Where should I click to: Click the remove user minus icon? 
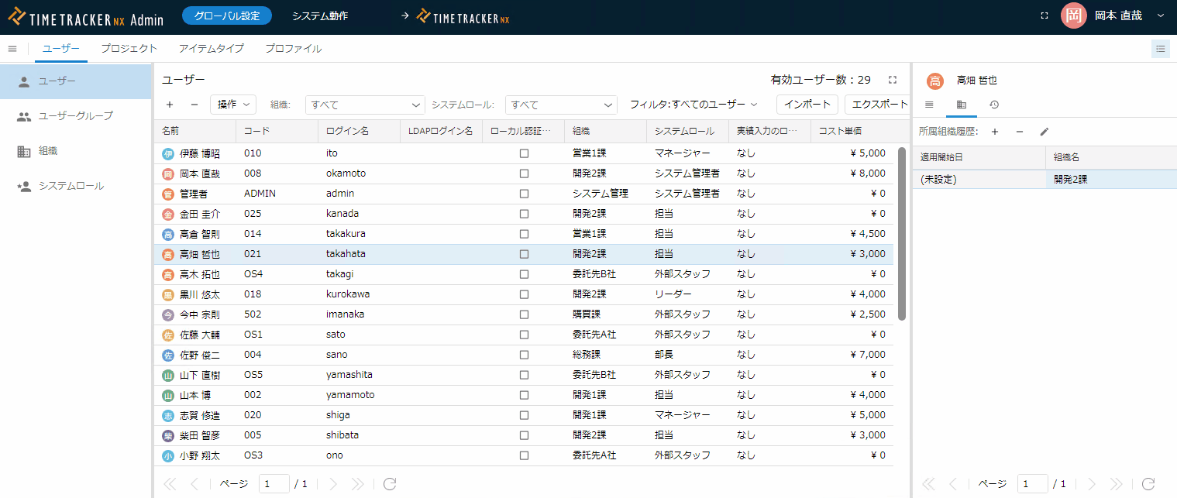coord(194,105)
